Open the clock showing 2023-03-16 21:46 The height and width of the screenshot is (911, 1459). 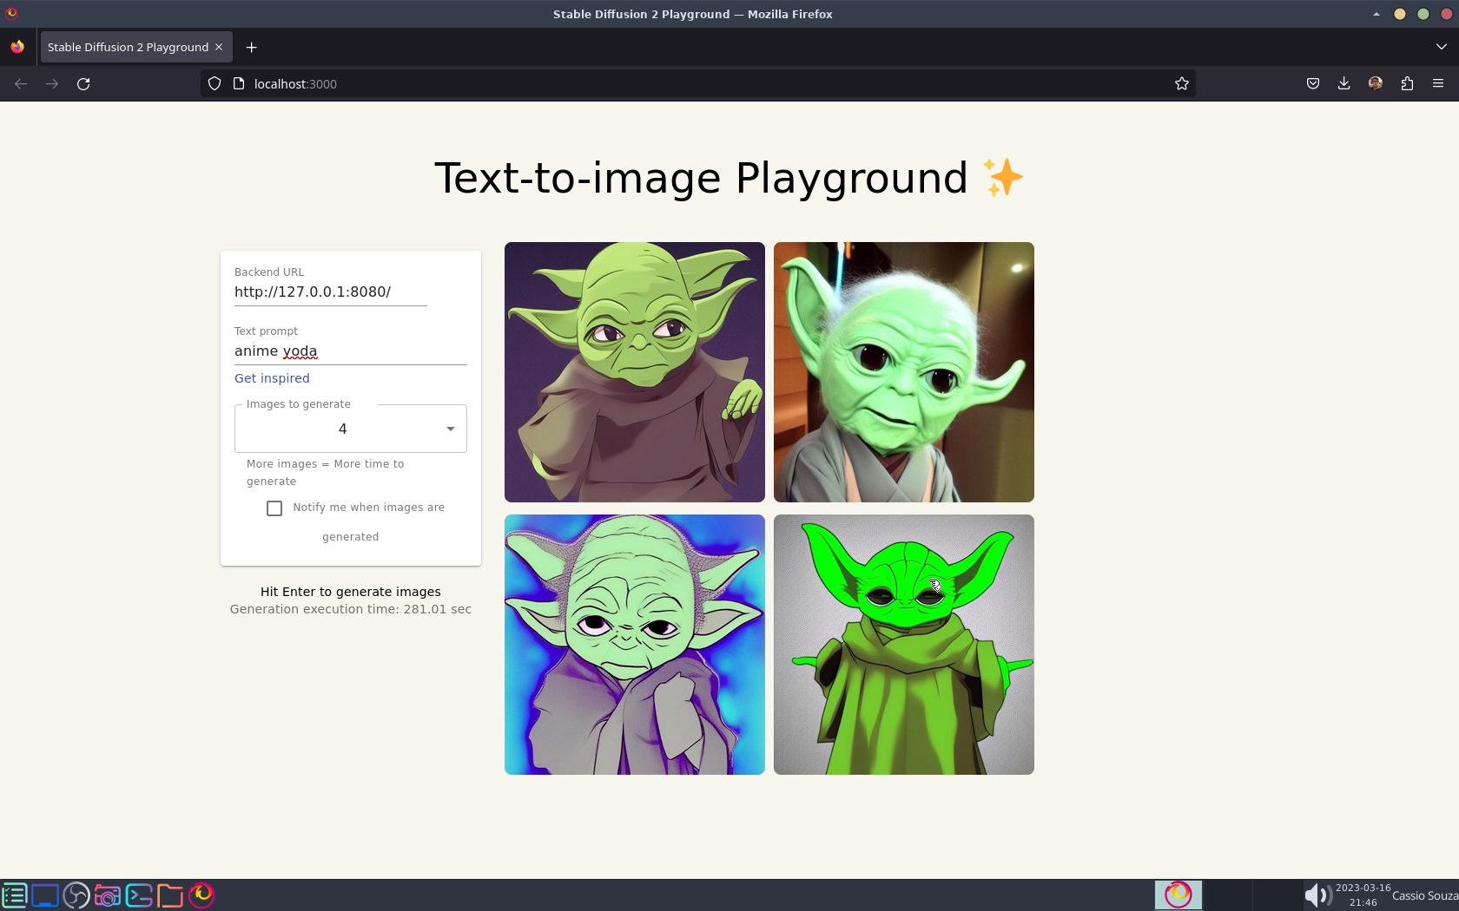(1363, 895)
